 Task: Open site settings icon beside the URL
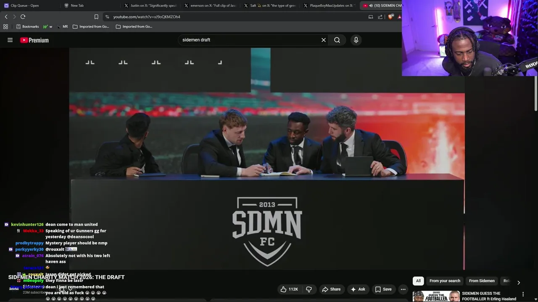pos(107,17)
